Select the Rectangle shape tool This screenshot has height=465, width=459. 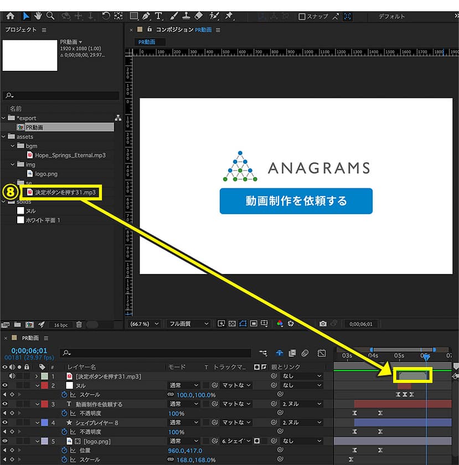pyautogui.click(x=133, y=16)
